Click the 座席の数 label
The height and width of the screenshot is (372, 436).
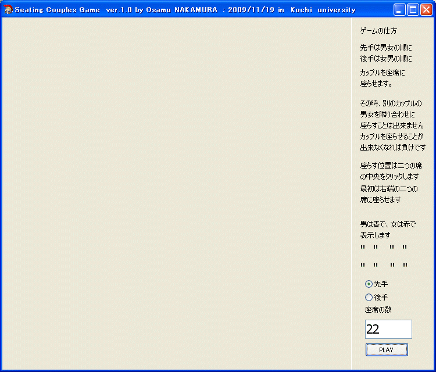[x=378, y=310]
